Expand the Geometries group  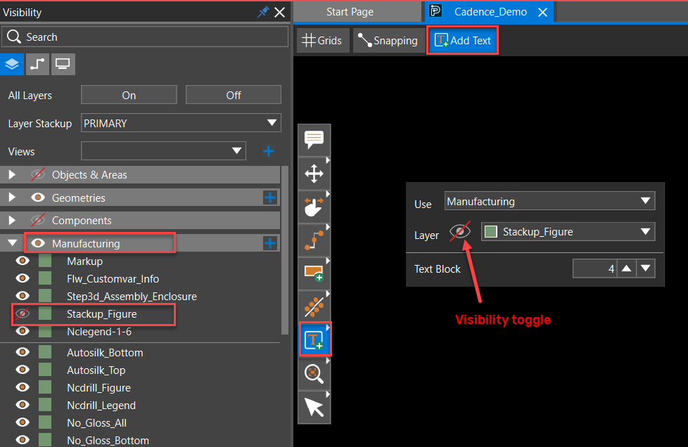[x=12, y=197]
